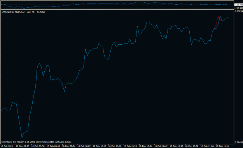This screenshot has height=148, width=243.
Task: Click the 10 Feb 10:10 time label
Action: (100, 146)
